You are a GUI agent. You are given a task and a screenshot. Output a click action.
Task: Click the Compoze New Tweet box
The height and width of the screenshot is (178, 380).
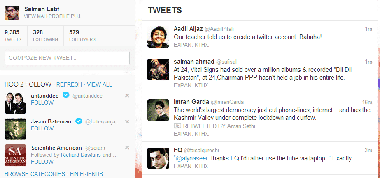point(67,58)
